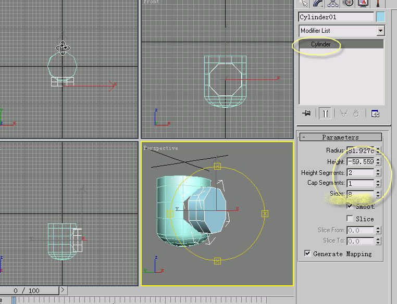The height and width of the screenshot is (304, 397).
Task: Enable the Slice checkbox
Action: 350,219
